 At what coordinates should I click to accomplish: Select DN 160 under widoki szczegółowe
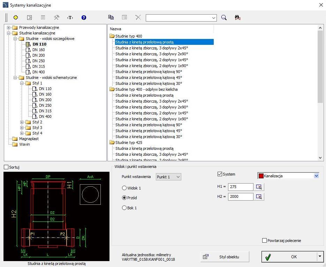pyautogui.click(x=38, y=50)
